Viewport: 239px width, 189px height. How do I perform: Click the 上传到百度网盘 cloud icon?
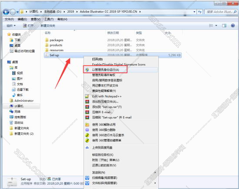[x=87, y=147]
